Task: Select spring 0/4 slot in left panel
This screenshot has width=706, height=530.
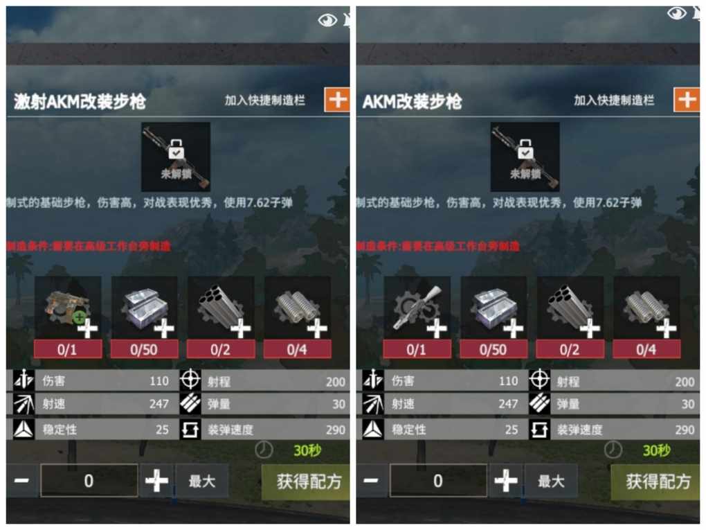Action: pyautogui.click(x=298, y=317)
